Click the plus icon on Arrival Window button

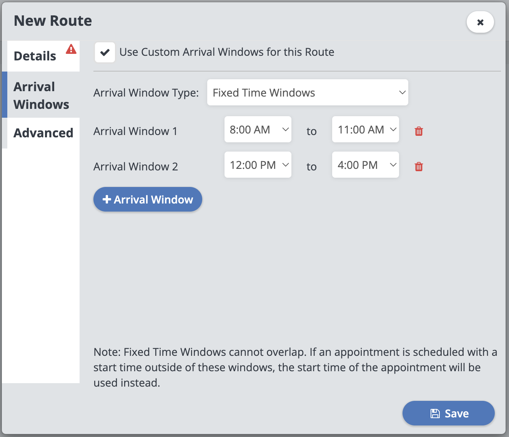pyautogui.click(x=107, y=199)
